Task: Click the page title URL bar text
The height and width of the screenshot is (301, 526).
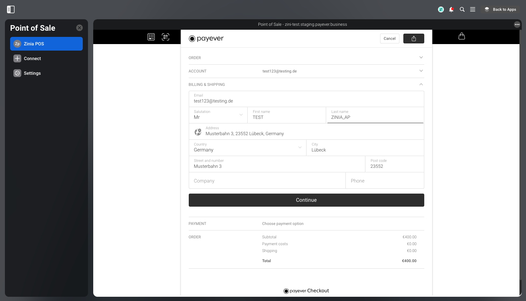Action: [303, 24]
